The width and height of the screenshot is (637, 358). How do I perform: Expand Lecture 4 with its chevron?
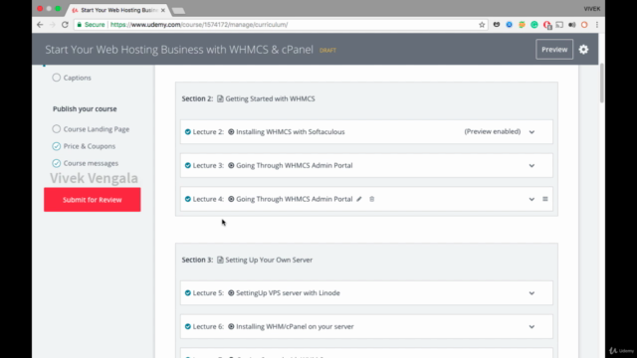pos(531,199)
